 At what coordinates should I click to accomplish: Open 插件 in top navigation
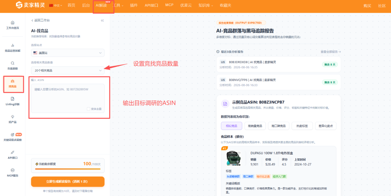134,5
